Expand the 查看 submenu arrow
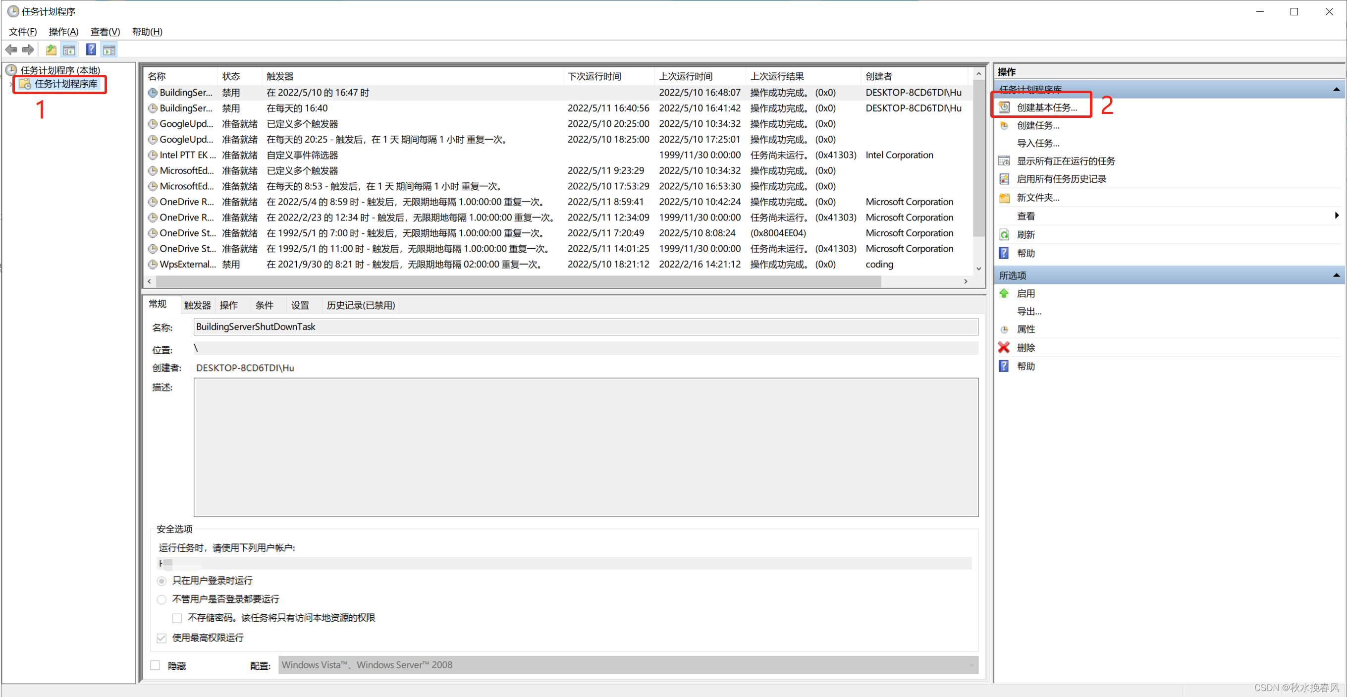The width and height of the screenshot is (1347, 697). (x=1337, y=216)
